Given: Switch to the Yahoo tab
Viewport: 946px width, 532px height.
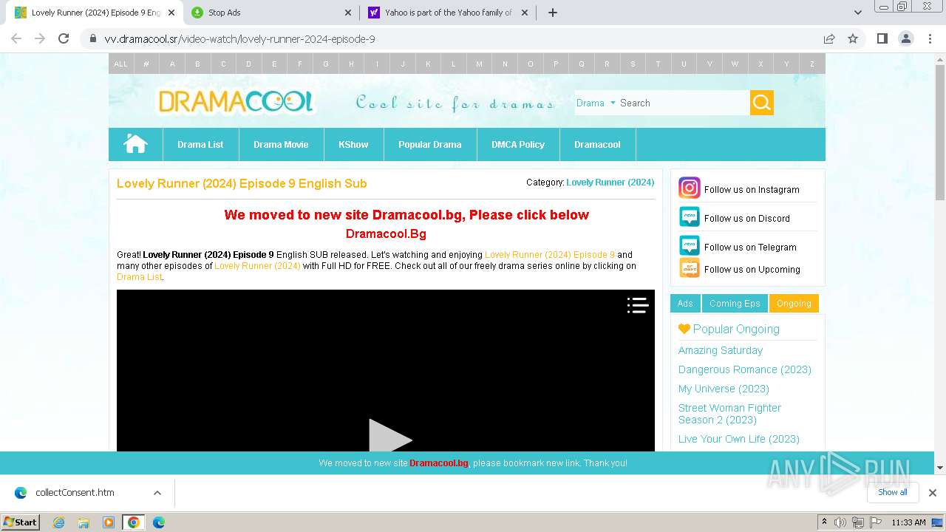Looking at the screenshot, I should [x=448, y=13].
